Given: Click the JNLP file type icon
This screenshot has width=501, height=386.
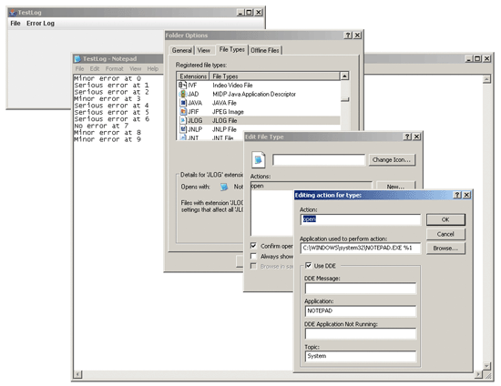Looking at the screenshot, I should click(x=183, y=129).
